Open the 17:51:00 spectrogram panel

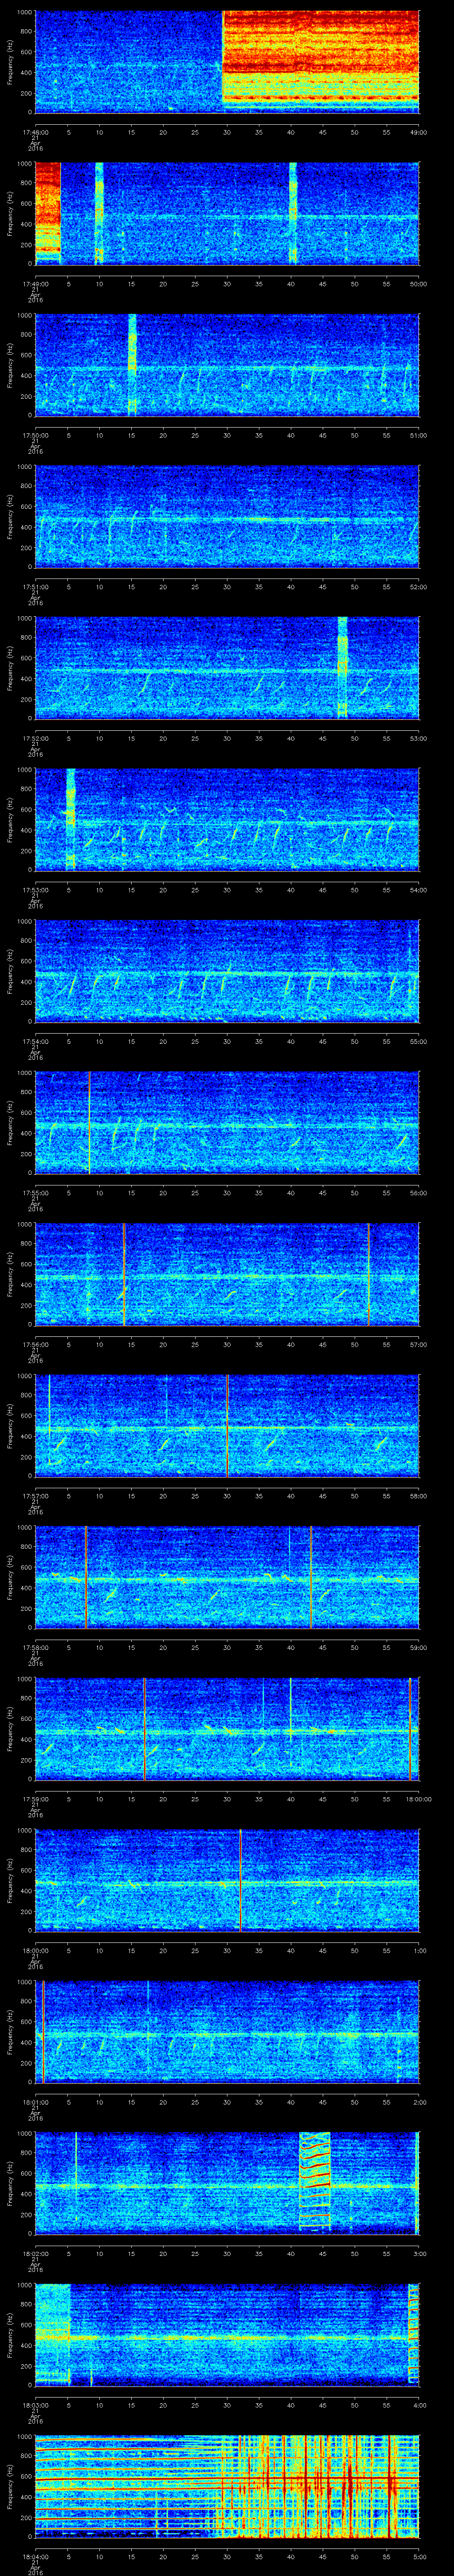coord(227,516)
